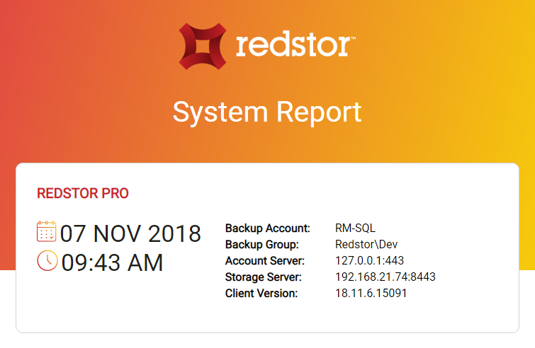535x348 pixels.
Task: Click the redstor wordmark text
Action: 295,45
